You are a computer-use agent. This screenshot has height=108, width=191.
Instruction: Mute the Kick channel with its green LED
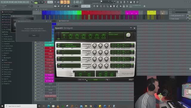click(x=36, y=48)
